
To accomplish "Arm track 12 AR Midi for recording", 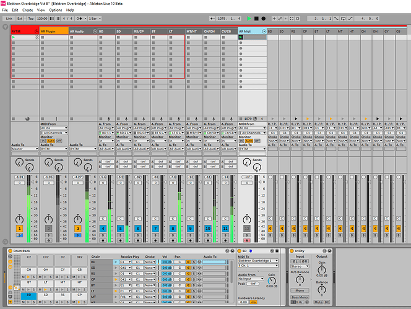I will (246, 240).
